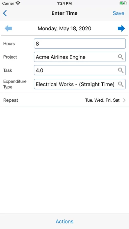Save the time entry
129x229 pixels.
(118, 13)
